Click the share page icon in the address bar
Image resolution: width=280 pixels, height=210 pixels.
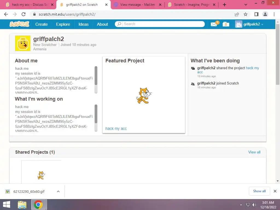click(x=237, y=14)
